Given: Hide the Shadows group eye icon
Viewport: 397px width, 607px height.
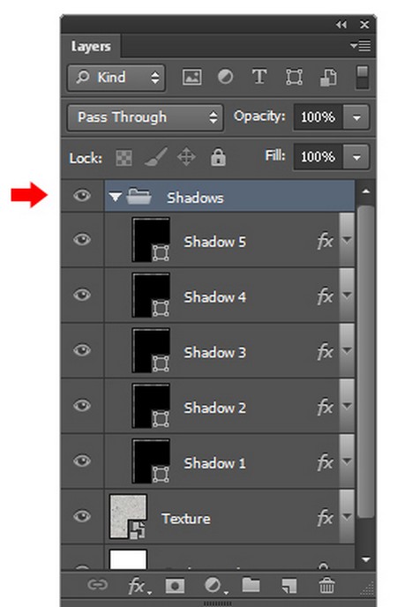Looking at the screenshot, I should coord(82,196).
